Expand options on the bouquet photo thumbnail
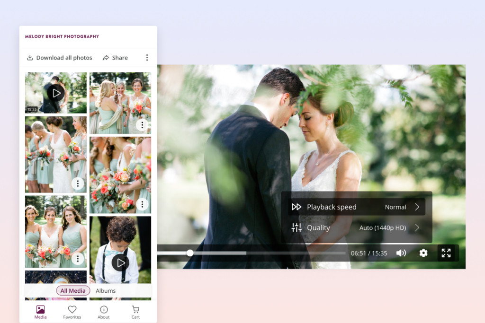 click(x=142, y=204)
